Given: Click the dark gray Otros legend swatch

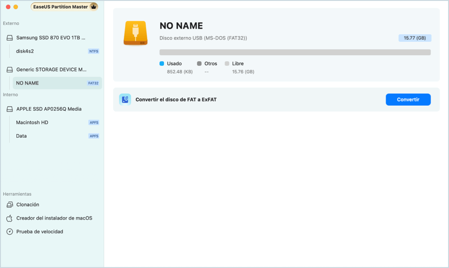Looking at the screenshot, I should [199, 63].
